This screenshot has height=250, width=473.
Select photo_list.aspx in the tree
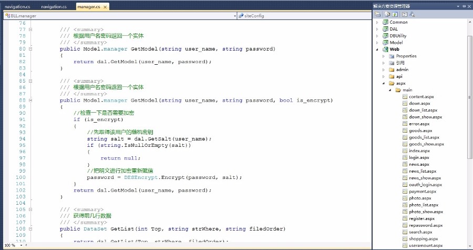[424, 205]
